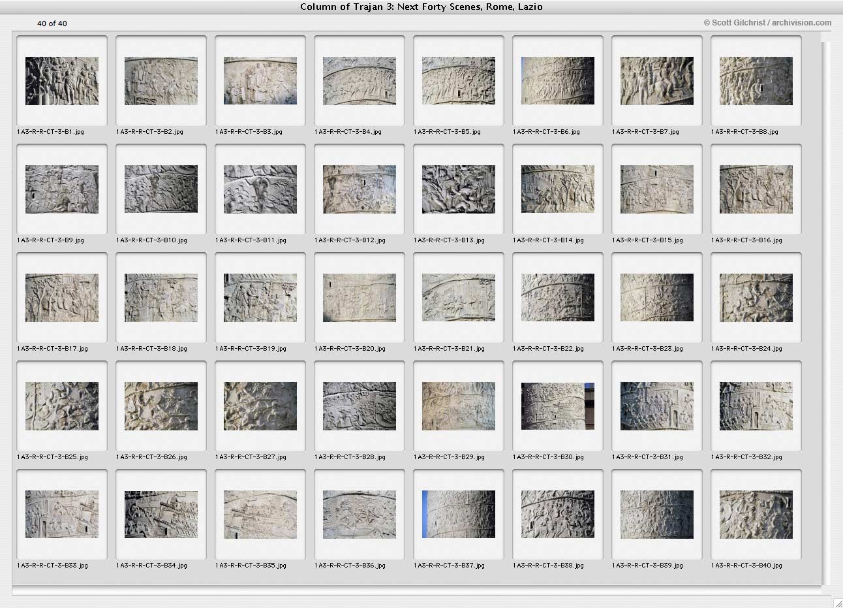Click filename label 1A3-R-R-CT-3-B20.jpg
Screen dimensions: 843x608
(x=350, y=349)
